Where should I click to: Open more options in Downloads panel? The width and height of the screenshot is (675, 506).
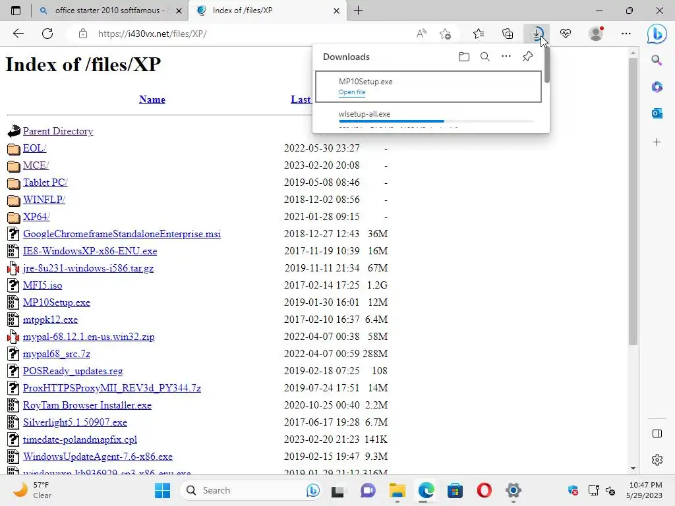click(x=506, y=57)
